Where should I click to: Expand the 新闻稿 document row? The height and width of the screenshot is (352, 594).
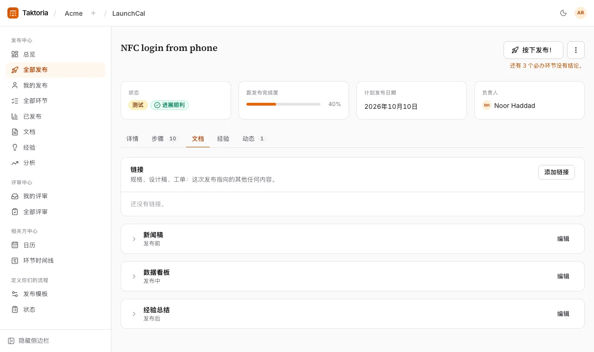pos(134,239)
